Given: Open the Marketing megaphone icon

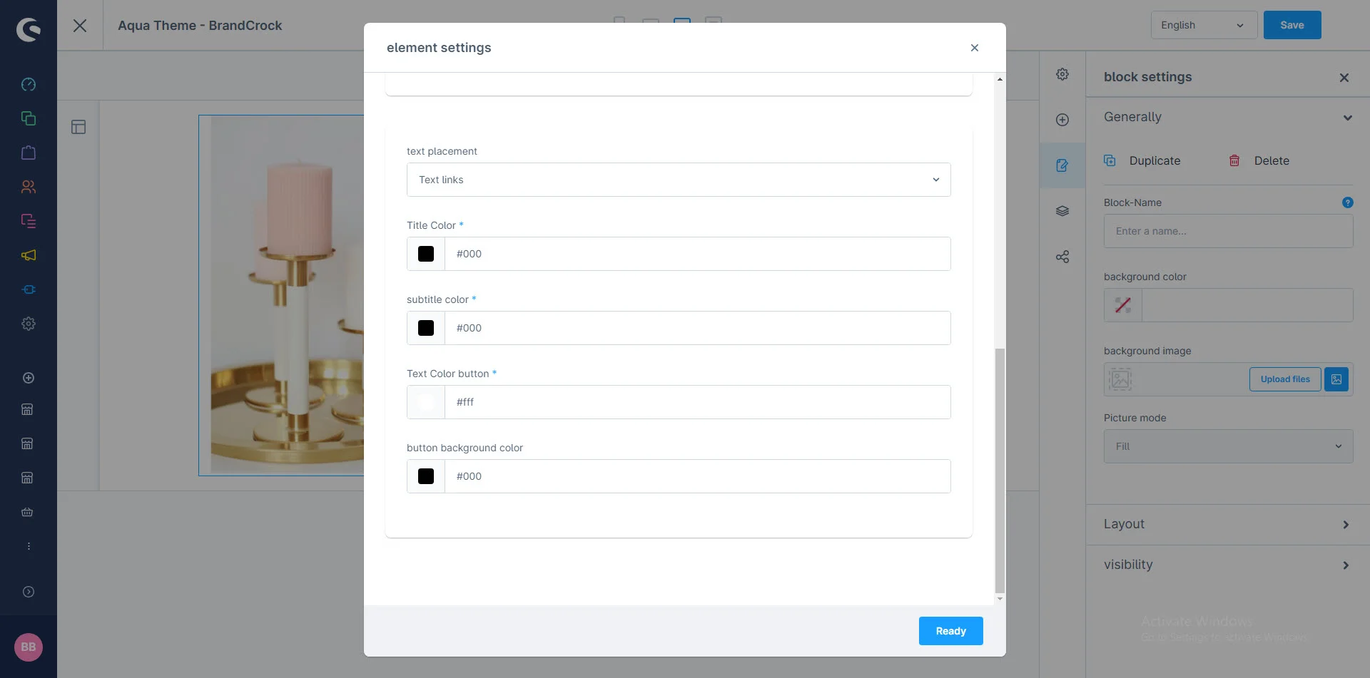Looking at the screenshot, I should 29,255.
